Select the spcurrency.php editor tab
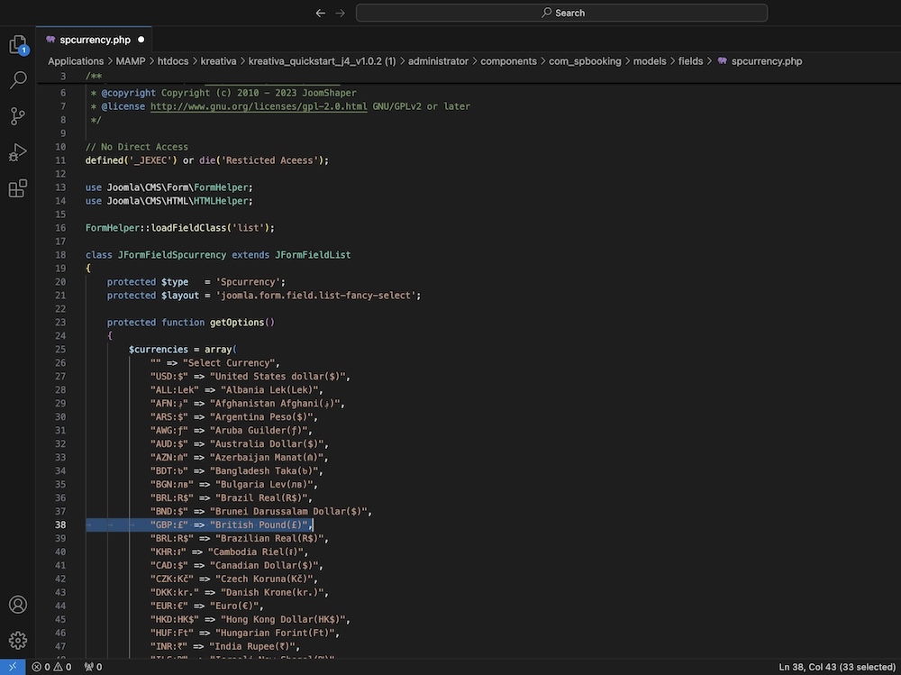 [95, 40]
